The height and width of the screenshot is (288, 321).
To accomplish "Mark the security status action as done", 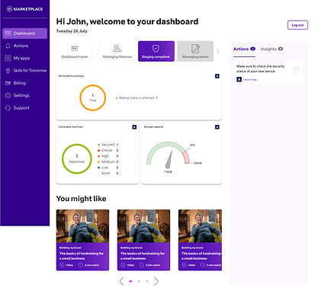I will point(296,70).
